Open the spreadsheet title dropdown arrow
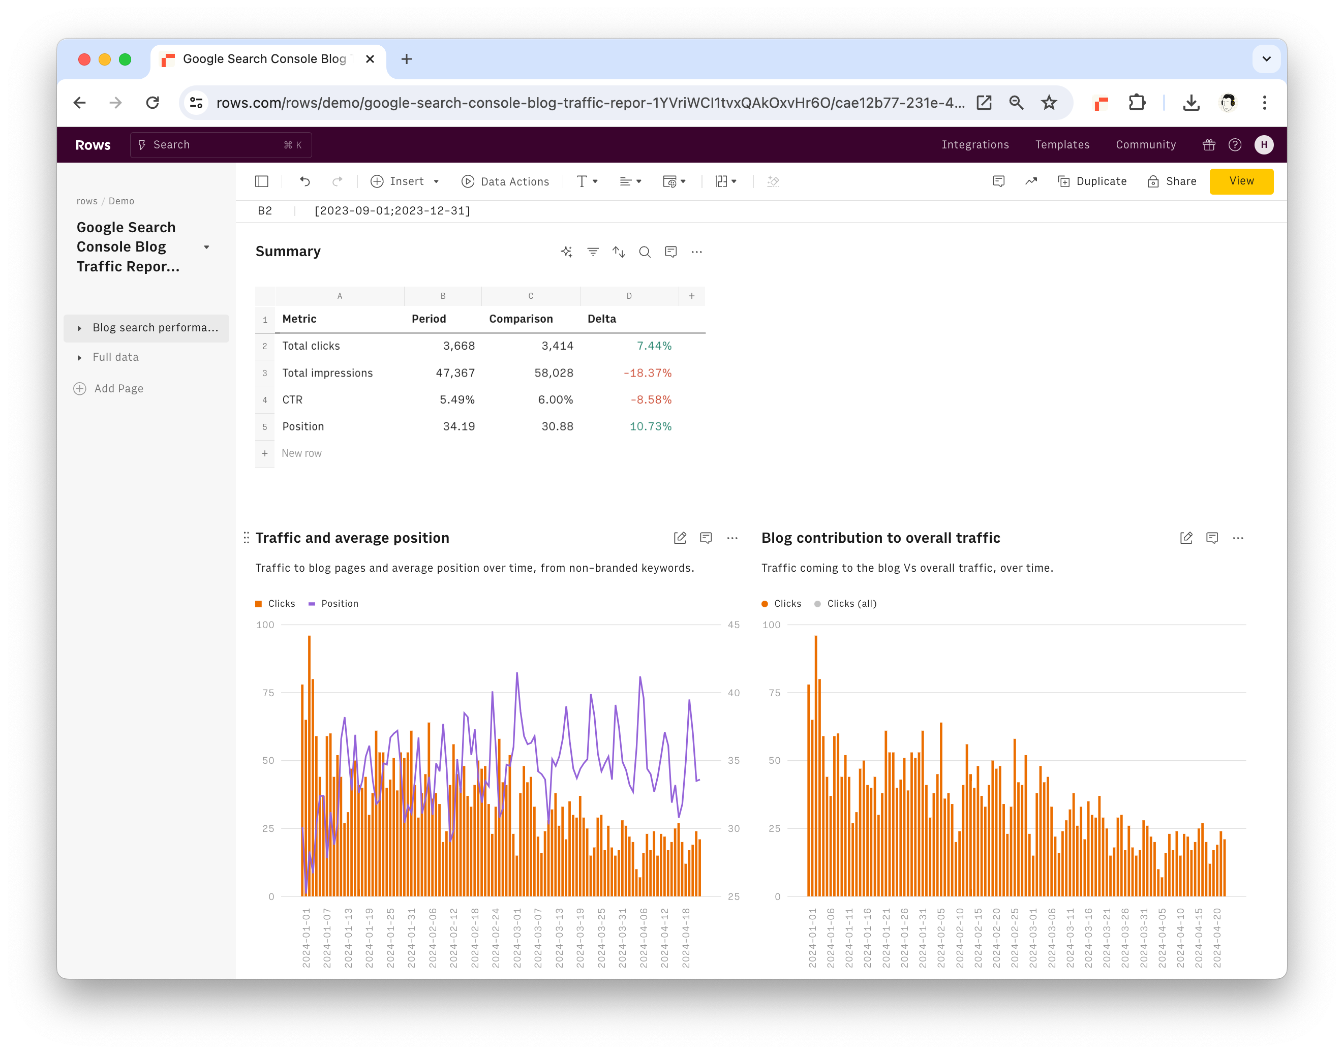The width and height of the screenshot is (1344, 1054). (x=206, y=247)
